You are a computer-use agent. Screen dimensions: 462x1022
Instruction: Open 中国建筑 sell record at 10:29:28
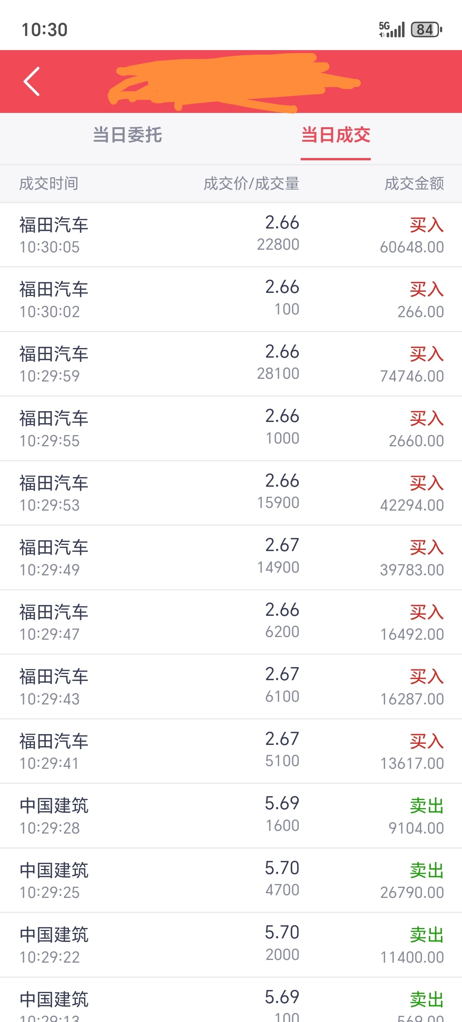[231, 816]
